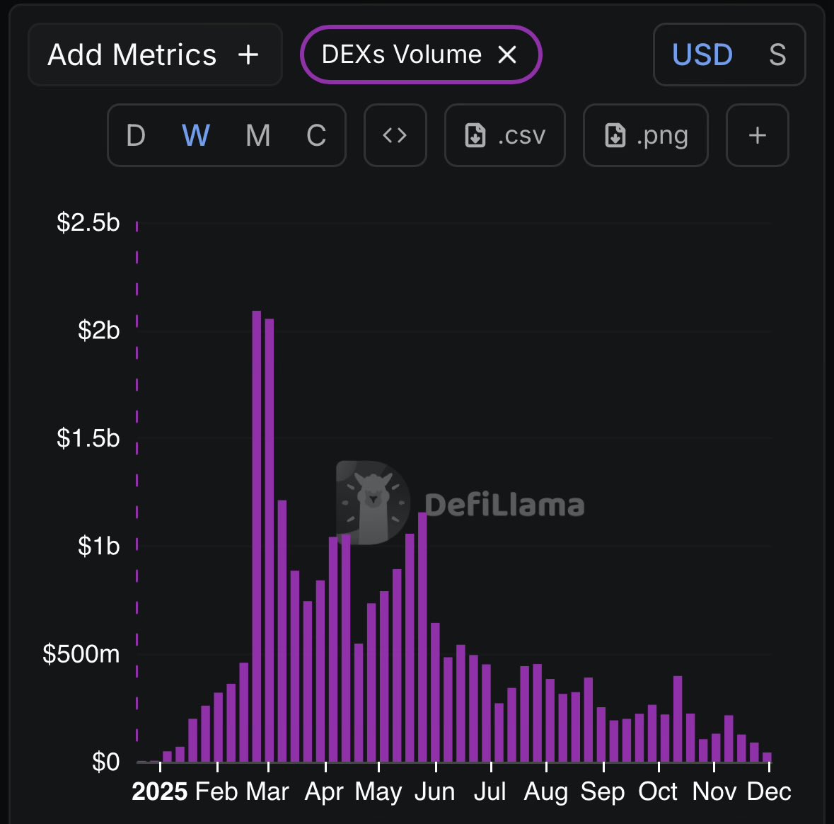Click the Dec x-axis label
This screenshot has width=834, height=824.
pyautogui.click(x=769, y=791)
